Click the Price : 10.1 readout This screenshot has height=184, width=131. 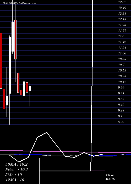[x=17, y=170]
